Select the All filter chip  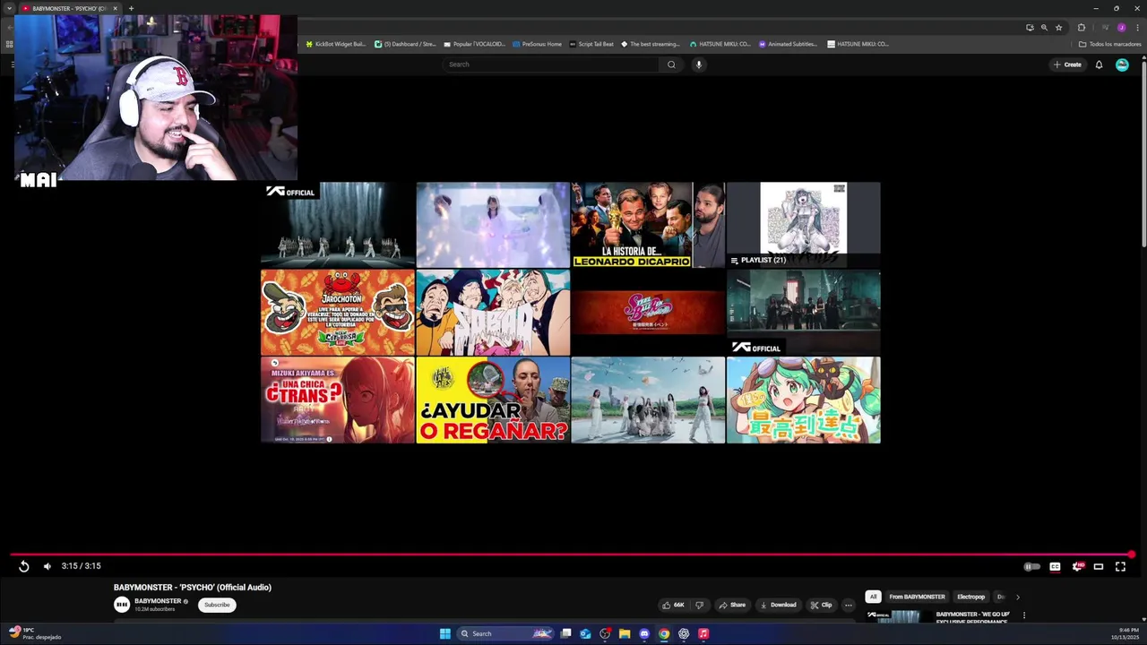tap(873, 597)
